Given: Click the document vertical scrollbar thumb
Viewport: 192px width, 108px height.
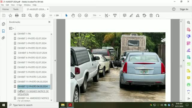Looking at the screenshot, I should click(181, 66).
